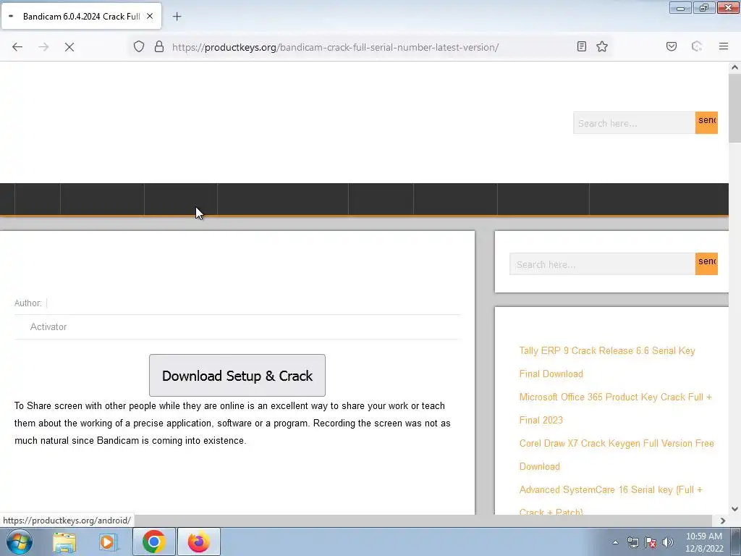This screenshot has width=741, height=556.
Task: Save page to Pocket icon
Action: click(x=672, y=46)
